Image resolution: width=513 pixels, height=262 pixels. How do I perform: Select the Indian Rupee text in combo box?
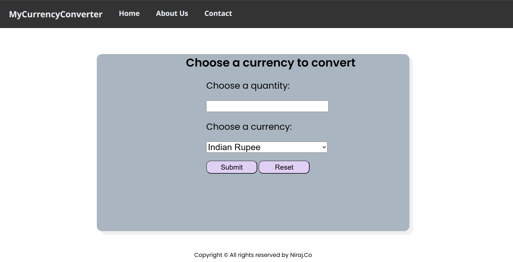coord(234,147)
